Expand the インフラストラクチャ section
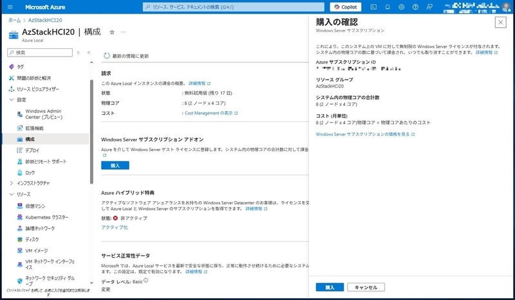 (x=12, y=183)
